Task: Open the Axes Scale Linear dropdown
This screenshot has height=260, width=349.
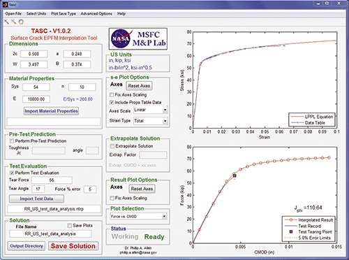Action: point(151,110)
